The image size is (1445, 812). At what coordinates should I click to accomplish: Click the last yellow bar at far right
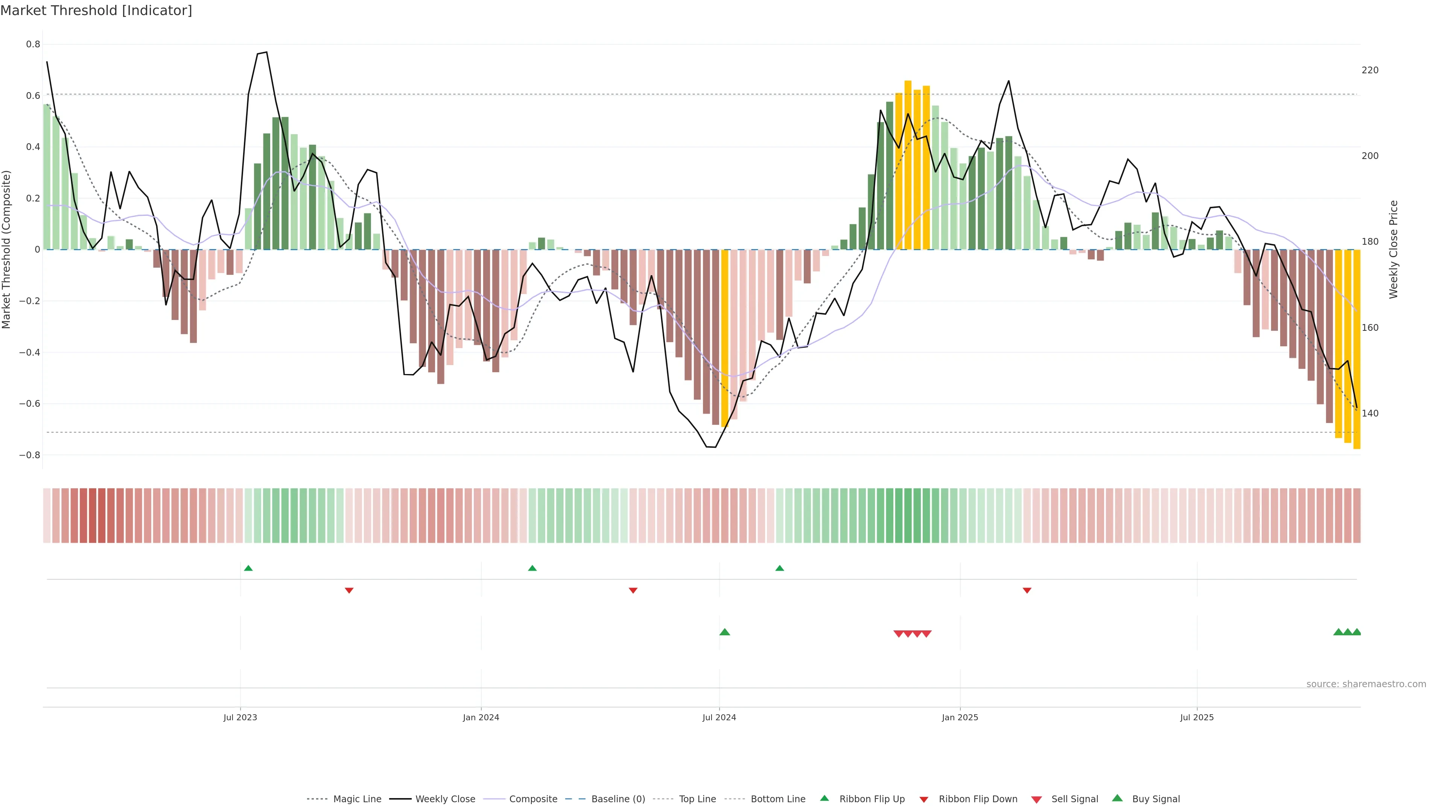click(x=1356, y=347)
